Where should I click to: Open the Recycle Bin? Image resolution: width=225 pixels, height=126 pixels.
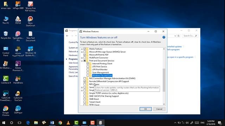point(6,35)
